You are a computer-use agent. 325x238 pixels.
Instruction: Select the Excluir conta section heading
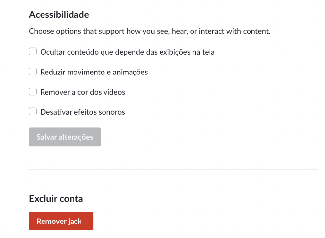click(x=56, y=199)
